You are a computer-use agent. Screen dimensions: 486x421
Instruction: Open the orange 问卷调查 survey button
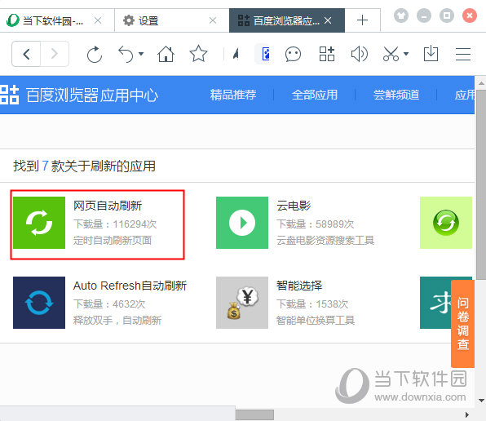coord(462,324)
